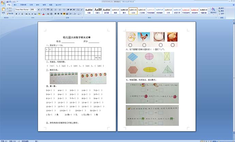
Task: Switch to the Insert ribbon tab
Action: [x=15, y=5]
